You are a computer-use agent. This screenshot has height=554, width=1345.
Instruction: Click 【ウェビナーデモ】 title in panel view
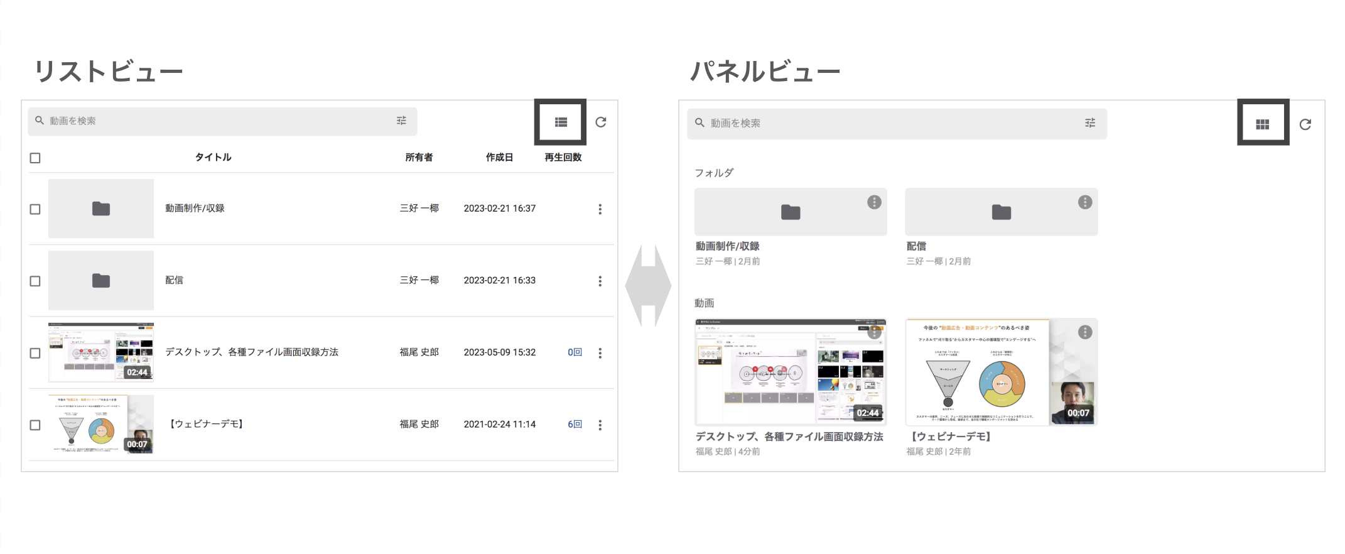click(951, 437)
